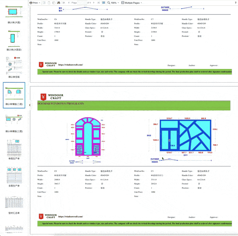
Task: Click the Width value 3141.0
Action: coord(57,28)
